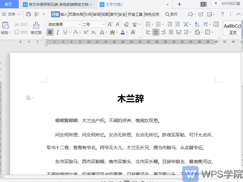Click the save icon in quick toolbar
Image resolution: width=243 pixels, height=182 pixels.
click(x=29, y=14)
